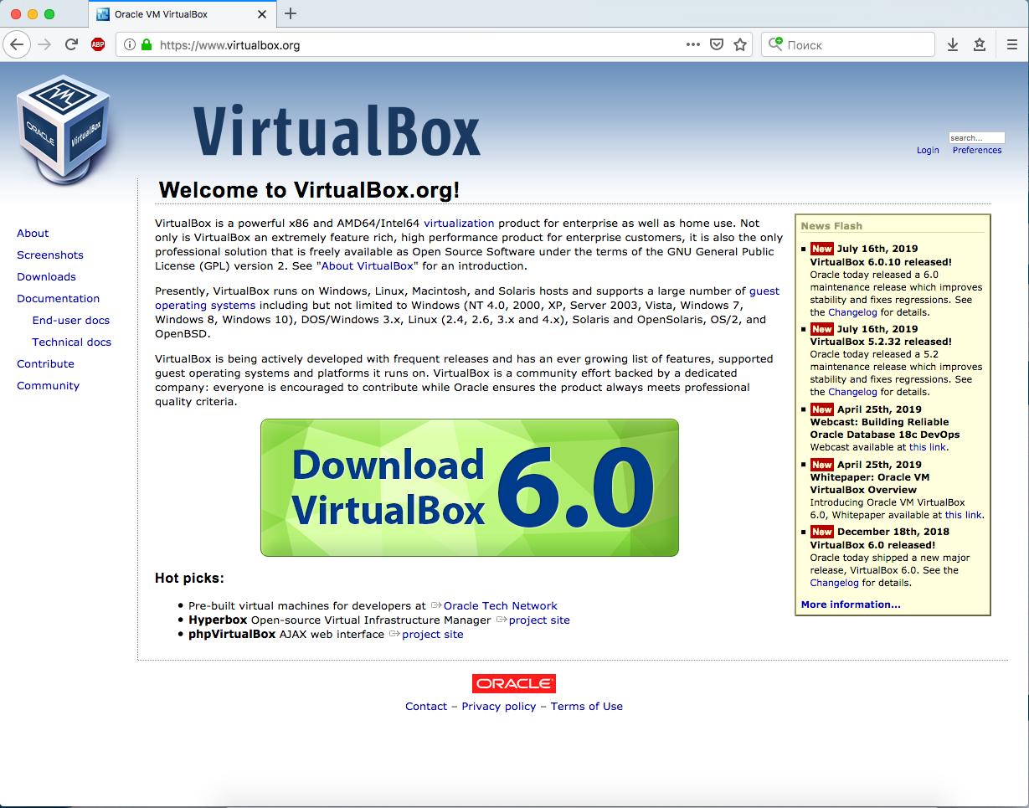
Task: Follow the virtualization link
Action: click(x=459, y=223)
